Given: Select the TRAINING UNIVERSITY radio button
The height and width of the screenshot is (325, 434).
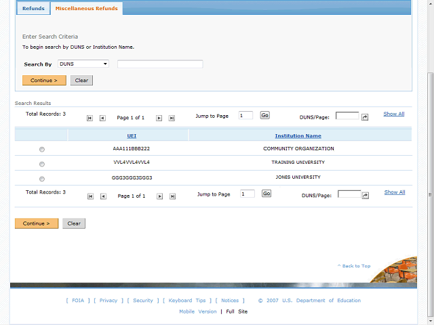Looking at the screenshot, I should (x=42, y=164).
